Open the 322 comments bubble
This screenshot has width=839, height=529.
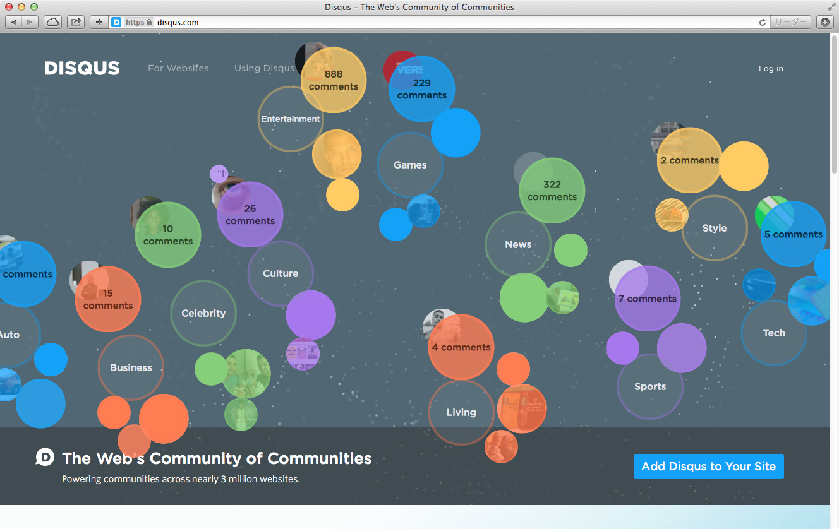552,191
